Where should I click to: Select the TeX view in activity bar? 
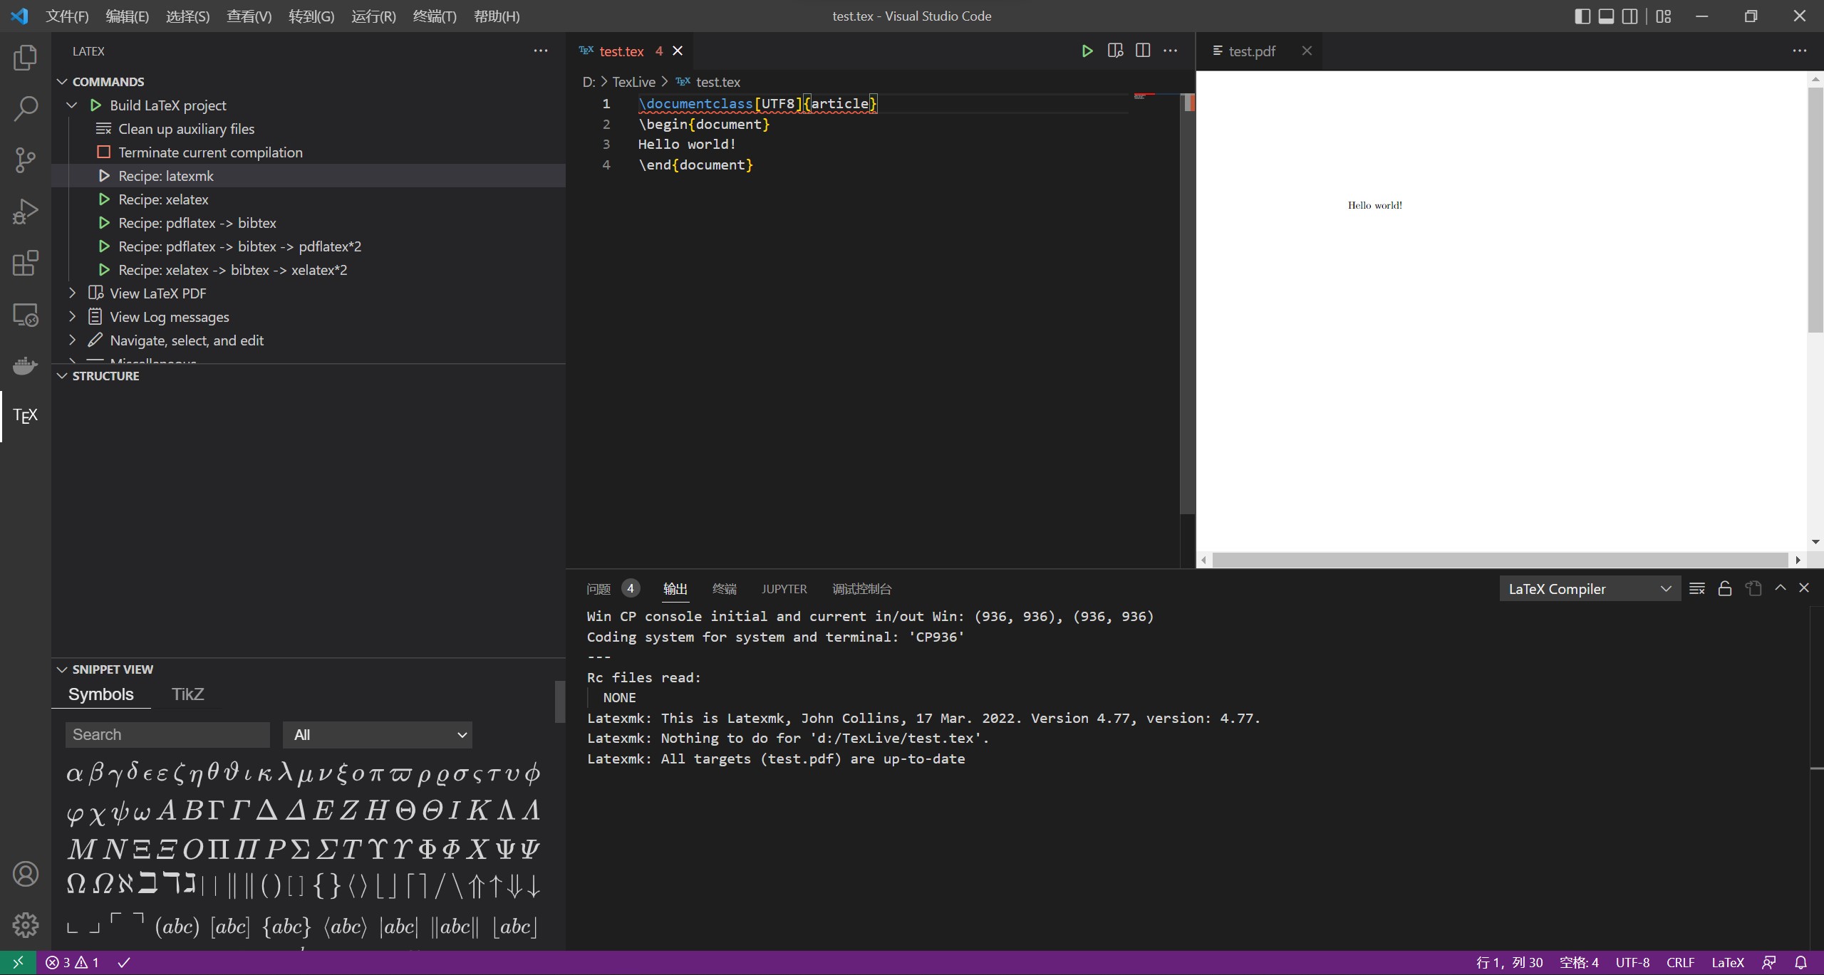coord(26,416)
